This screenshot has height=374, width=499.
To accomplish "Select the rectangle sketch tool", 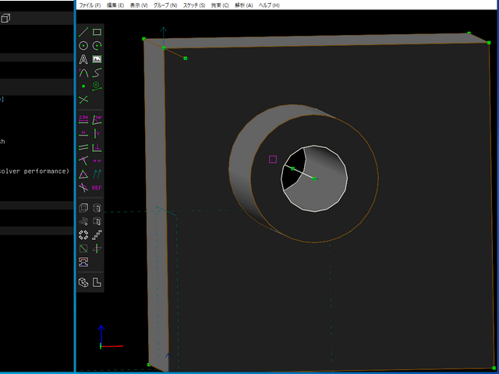I will pyautogui.click(x=97, y=32).
